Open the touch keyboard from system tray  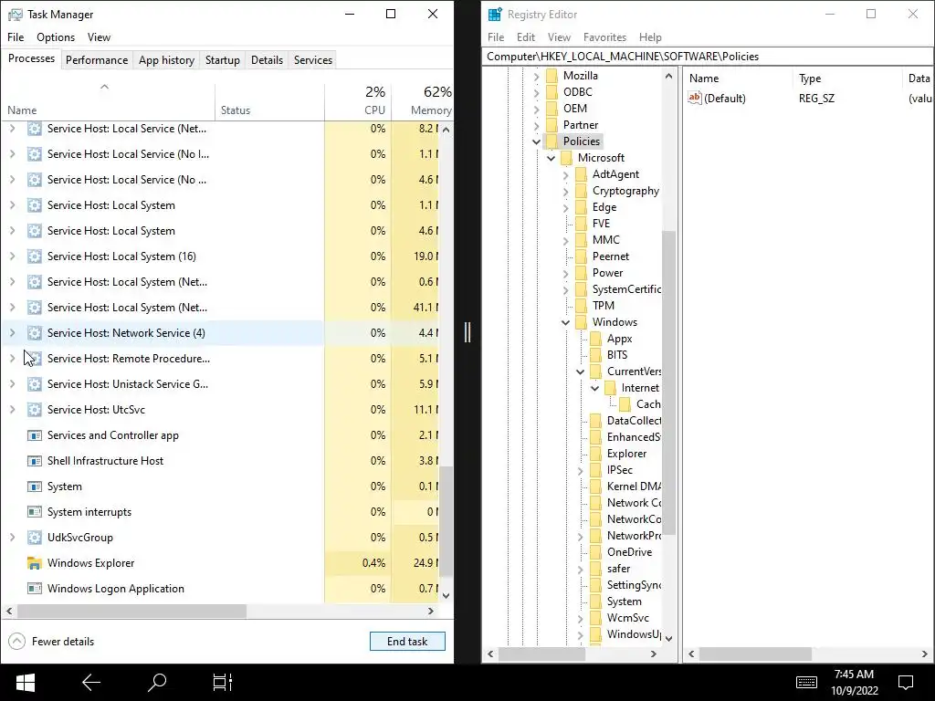806,683
